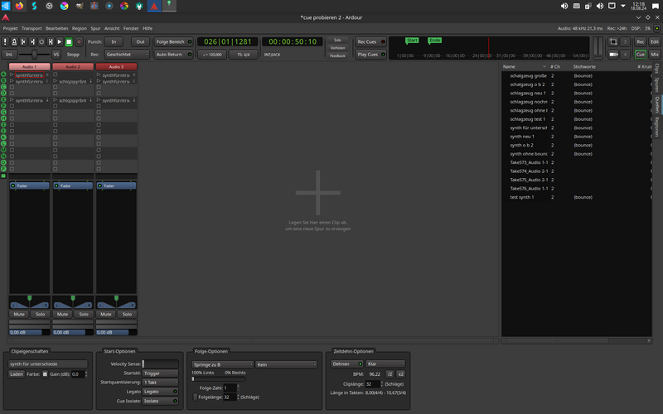This screenshot has height=414, width=663.
Task: Click empty slot checkbox in Audio 2 row A
Action: pyautogui.click(x=56, y=75)
